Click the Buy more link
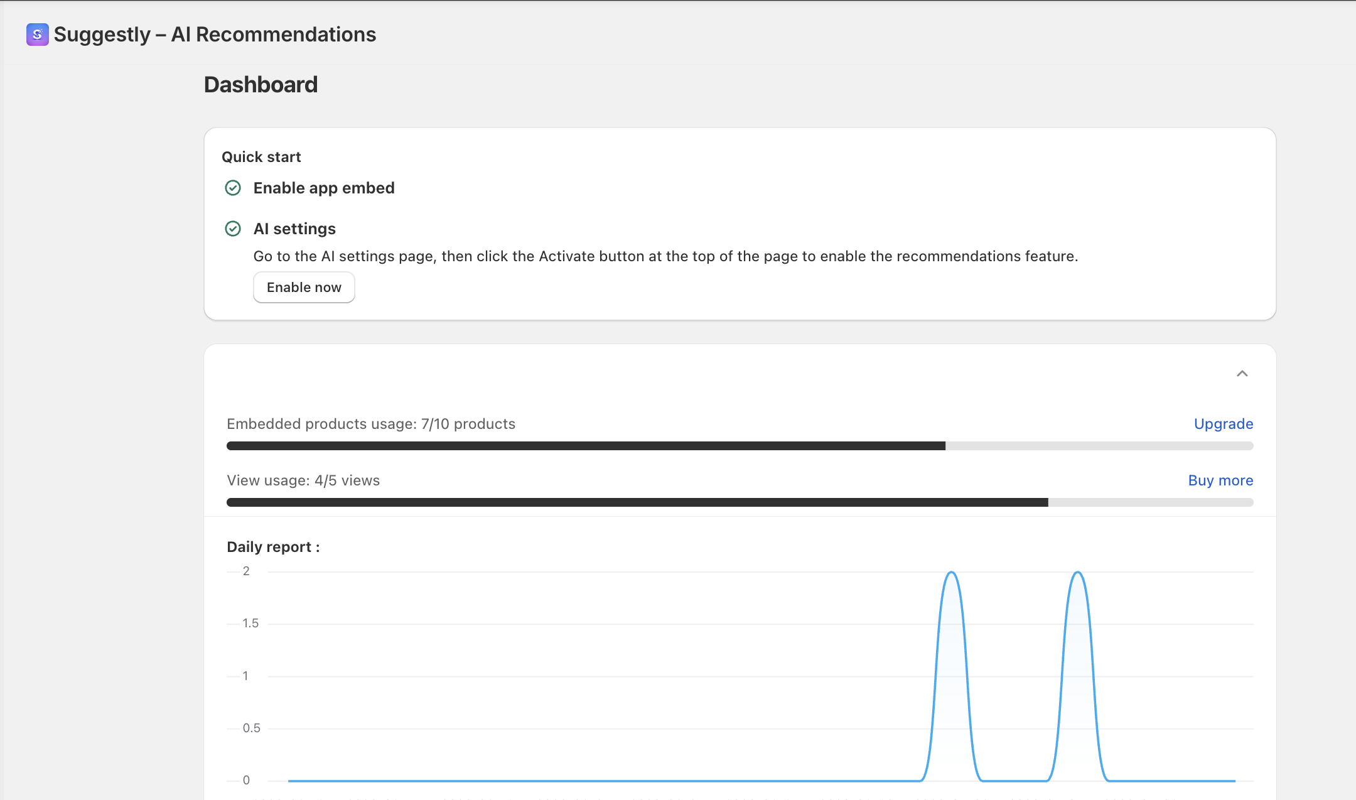The width and height of the screenshot is (1356, 800). tap(1220, 480)
